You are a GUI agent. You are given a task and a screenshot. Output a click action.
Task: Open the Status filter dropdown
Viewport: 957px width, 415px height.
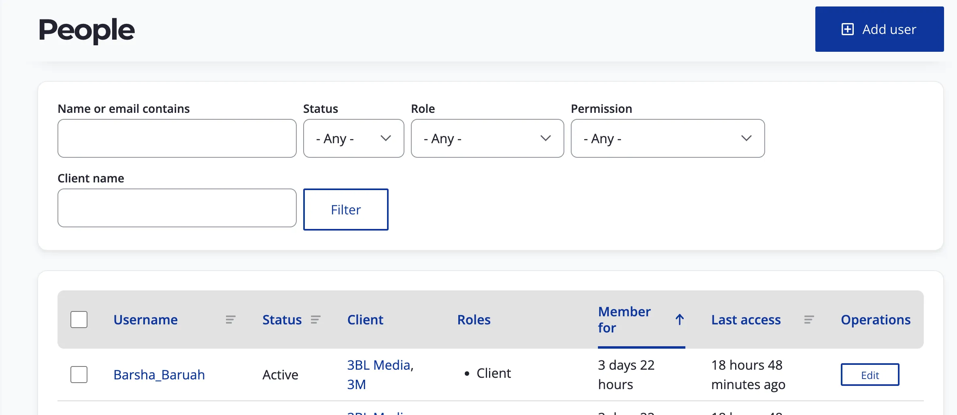coord(353,138)
